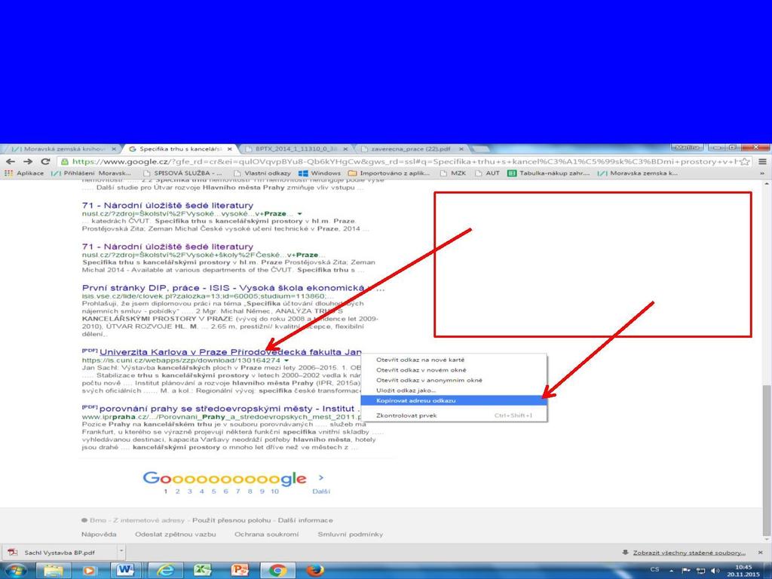Open porovnání prahy se středoevropskými městy result
Viewport: 772px width, 579px height.
pyautogui.click(x=230, y=409)
